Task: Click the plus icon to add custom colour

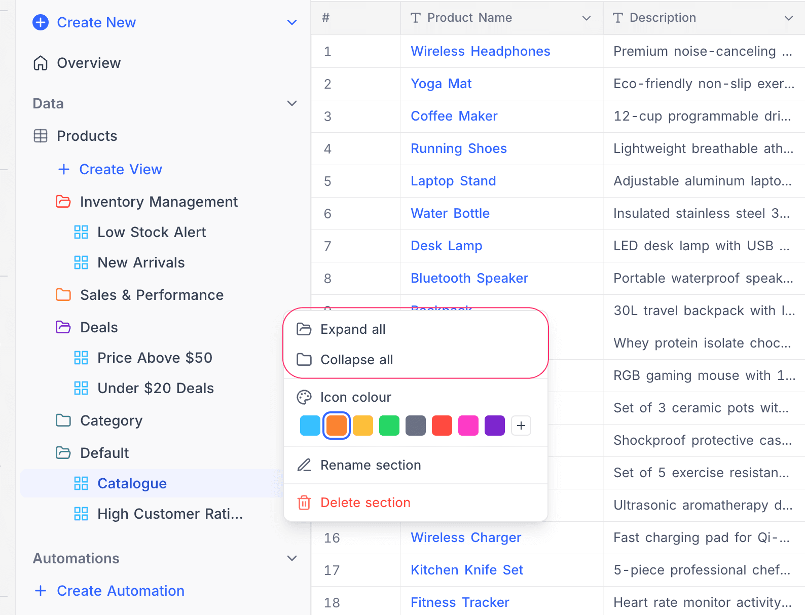Action: pos(521,426)
